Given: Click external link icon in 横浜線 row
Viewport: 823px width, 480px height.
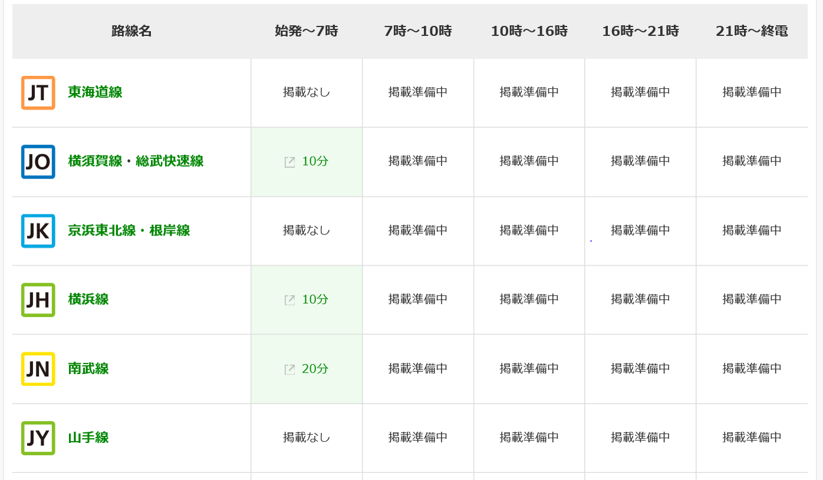Looking at the screenshot, I should 289,300.
